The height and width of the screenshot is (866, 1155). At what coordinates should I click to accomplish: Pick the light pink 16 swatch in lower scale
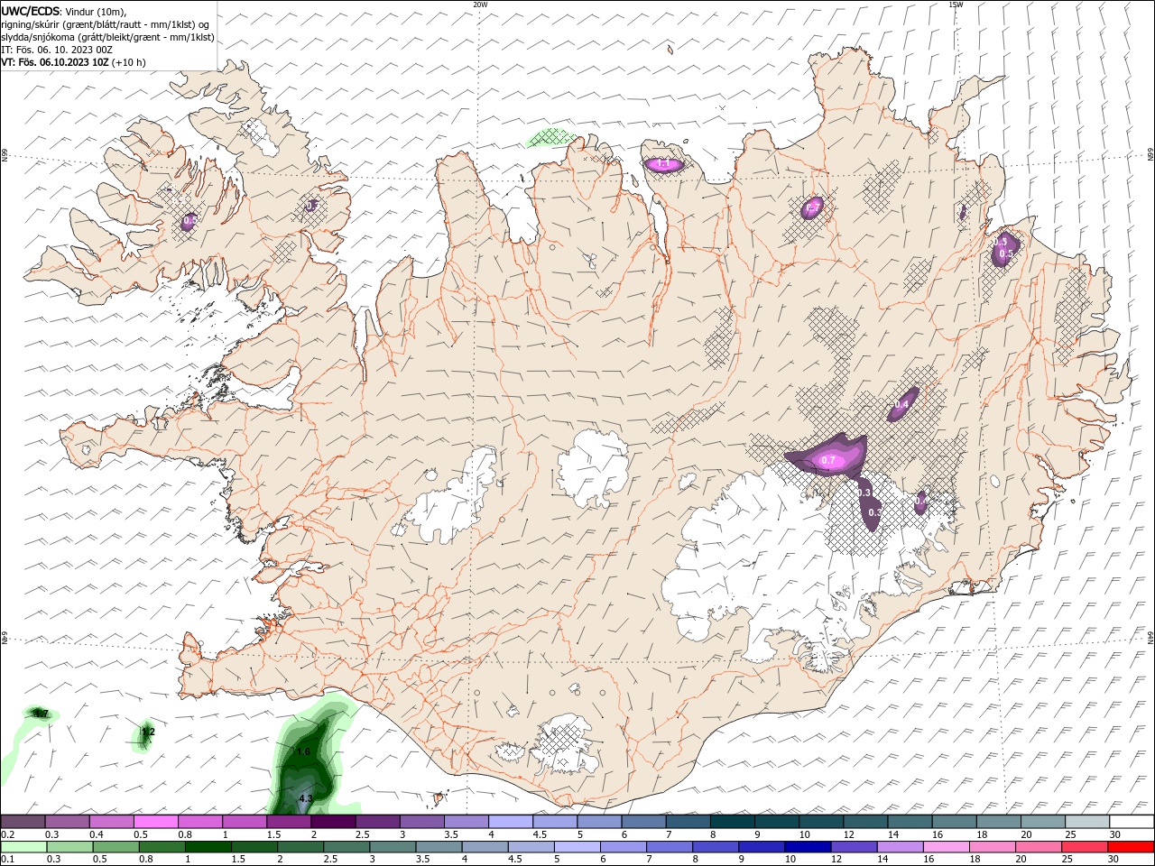(x=945, y=847)
